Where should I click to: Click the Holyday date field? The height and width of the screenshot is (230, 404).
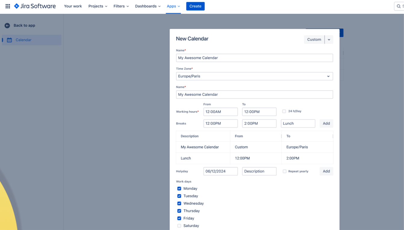pyautogui.click(x=221, y=171)
